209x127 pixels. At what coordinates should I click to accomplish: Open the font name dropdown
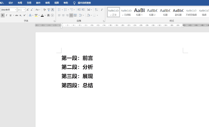click(16, 10)
